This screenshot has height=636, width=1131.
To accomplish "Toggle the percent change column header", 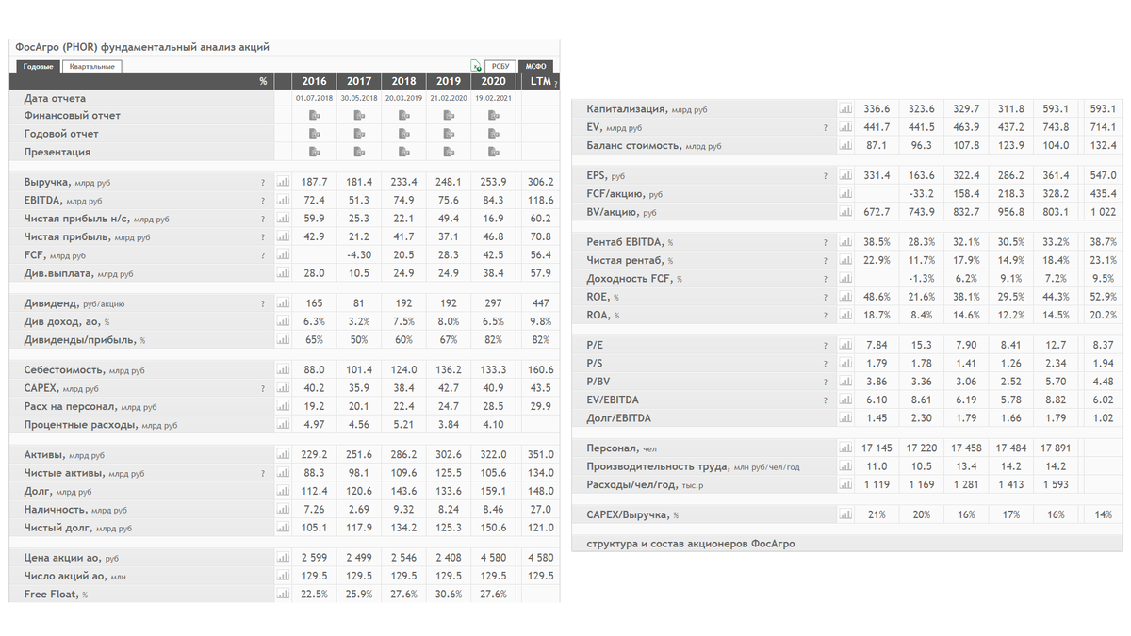I will (x=264, y=81).
